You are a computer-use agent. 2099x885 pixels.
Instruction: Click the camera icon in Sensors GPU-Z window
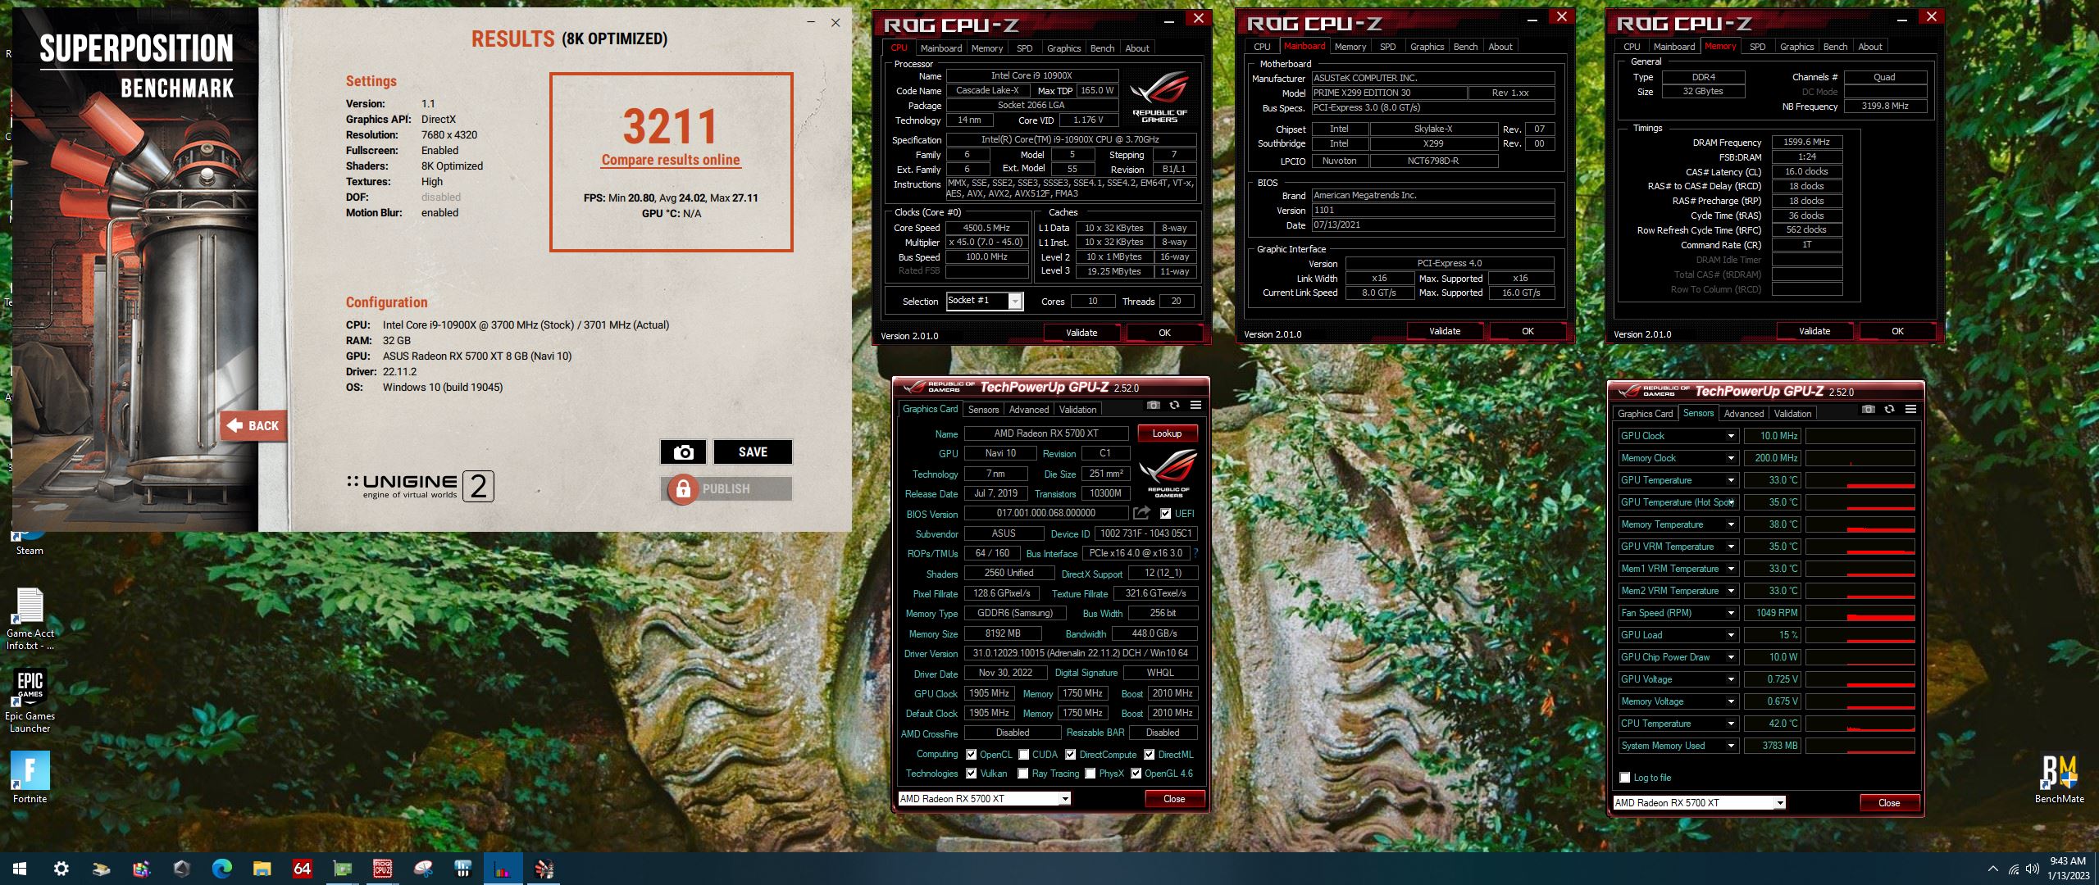coord(1868,410)
